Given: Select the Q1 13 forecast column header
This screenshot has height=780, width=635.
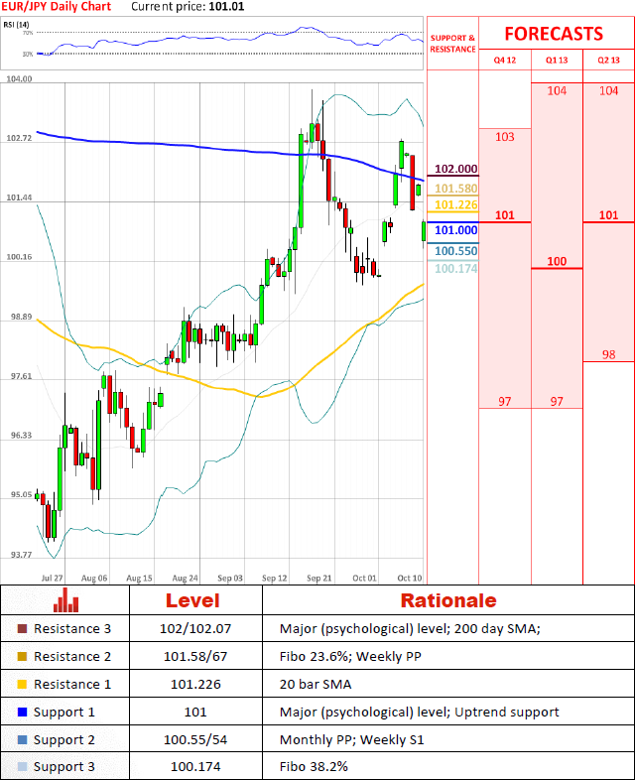Looking at the screenshot, I should click(x=557, y=60).
